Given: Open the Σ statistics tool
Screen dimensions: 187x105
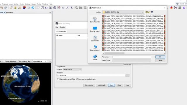Looking at the screenshot, I should [72, 8].
